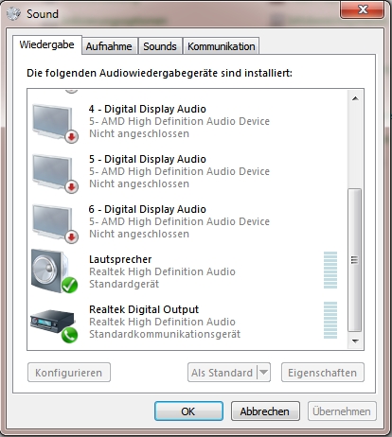Click the 6 - Digital Display Audio monitor icon
This screenshot has width=392, height=437.
(52, 222)
